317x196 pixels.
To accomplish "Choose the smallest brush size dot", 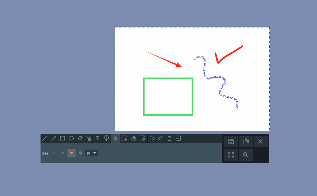I will [54, 153].
